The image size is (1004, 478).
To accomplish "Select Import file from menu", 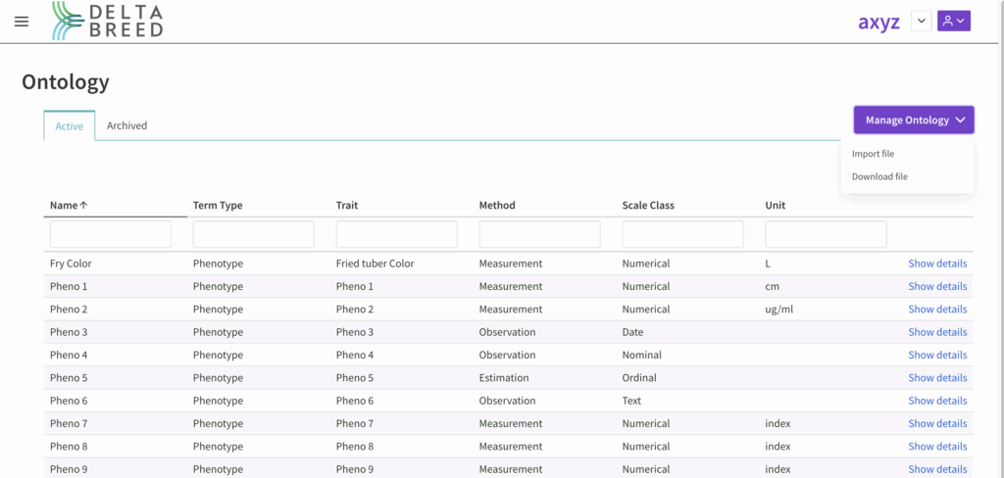I will 873,154.
